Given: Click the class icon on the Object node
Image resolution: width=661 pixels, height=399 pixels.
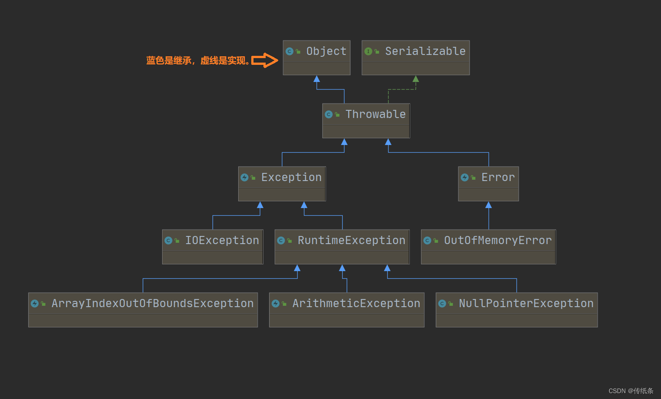Looking at the screenshot, I should [290, 51].
